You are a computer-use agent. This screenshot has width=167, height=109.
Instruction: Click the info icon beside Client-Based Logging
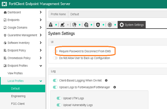(106, 80)
